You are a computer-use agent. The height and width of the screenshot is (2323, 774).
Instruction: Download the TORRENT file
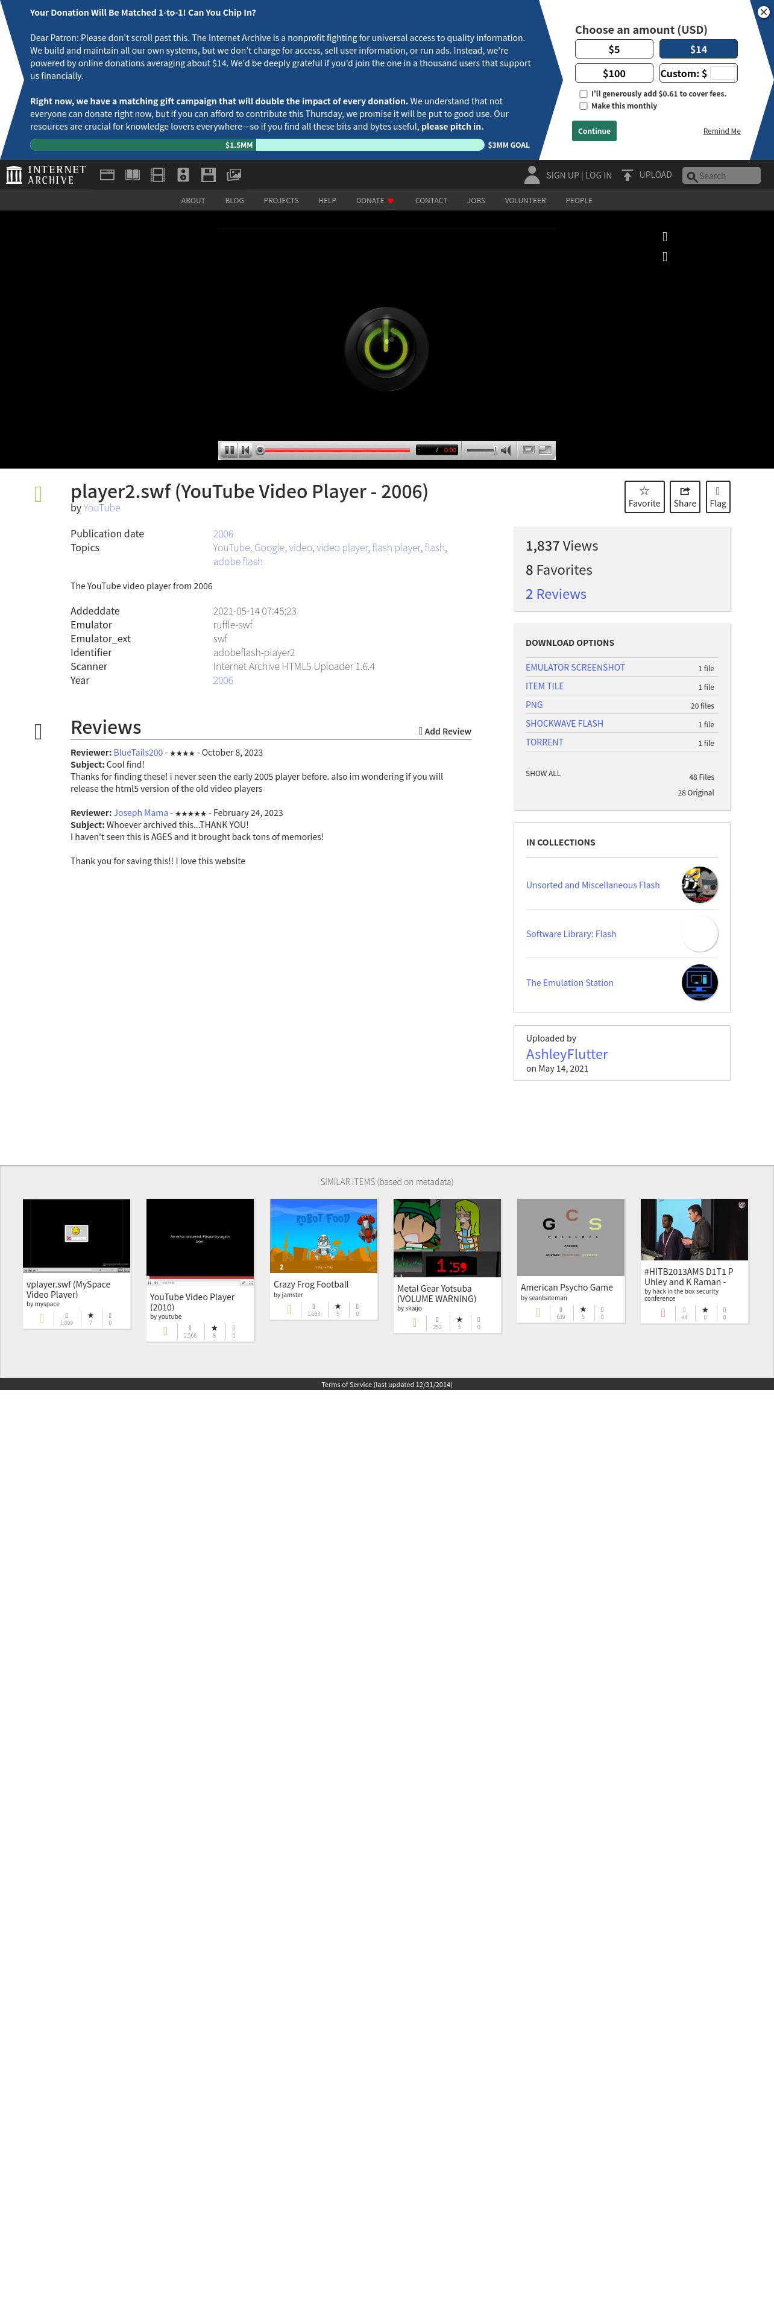544,742
